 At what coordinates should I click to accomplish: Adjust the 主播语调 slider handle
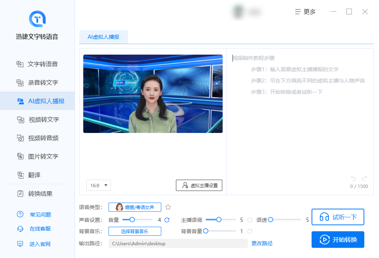point(219,220)
